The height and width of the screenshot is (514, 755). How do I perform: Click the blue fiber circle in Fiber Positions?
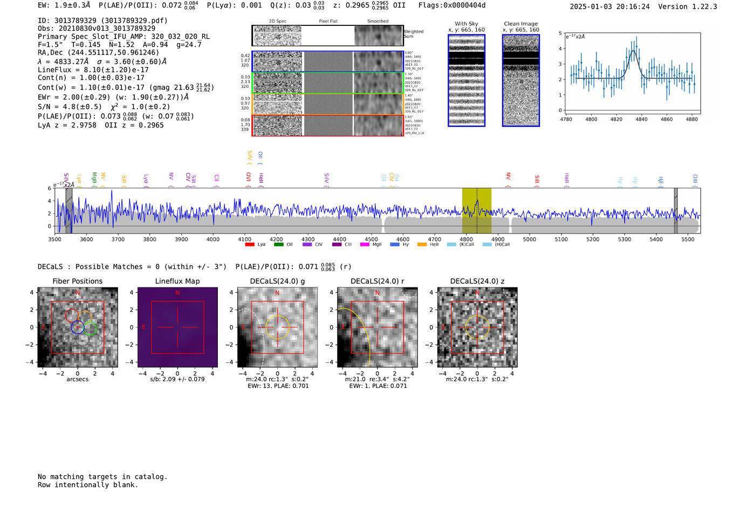point(78,327)
